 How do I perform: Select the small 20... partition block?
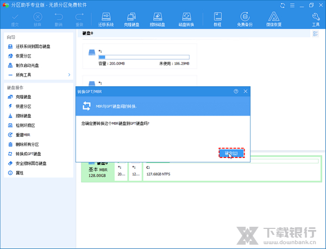point(121,171)
